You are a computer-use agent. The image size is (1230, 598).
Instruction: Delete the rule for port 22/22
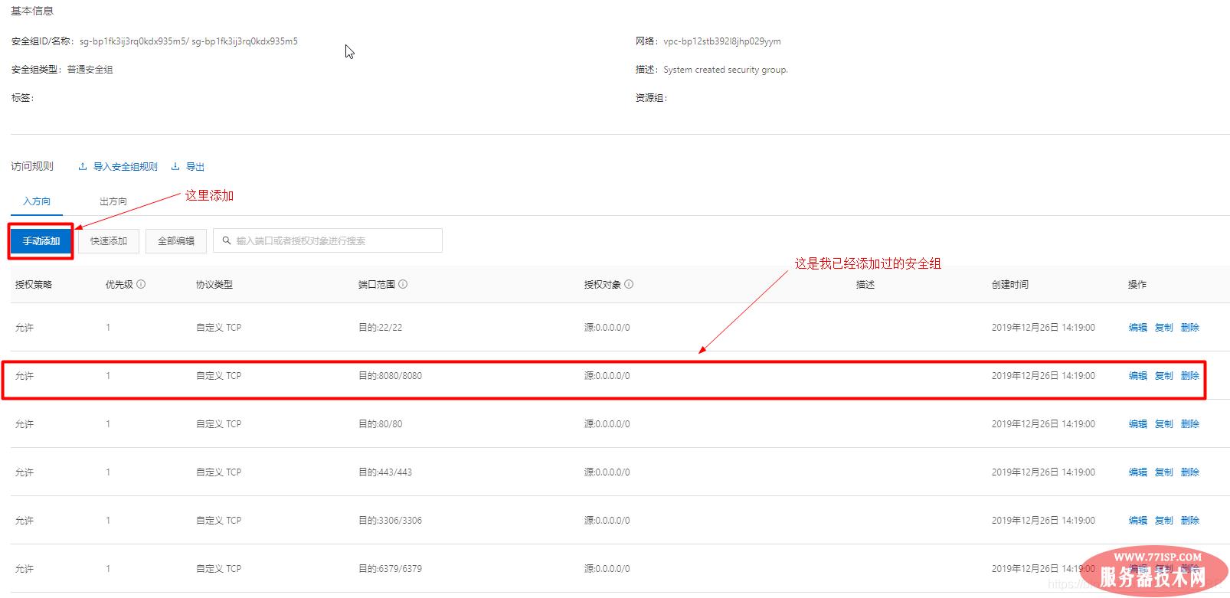1190,328
